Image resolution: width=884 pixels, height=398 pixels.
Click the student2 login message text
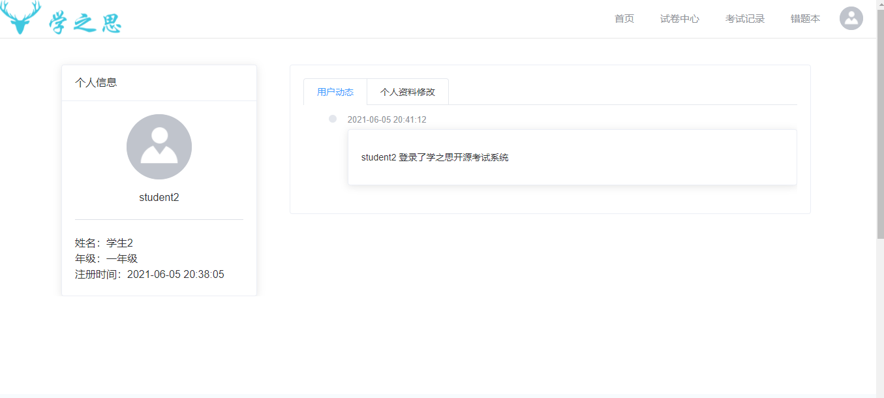click(x=435, y=157)
